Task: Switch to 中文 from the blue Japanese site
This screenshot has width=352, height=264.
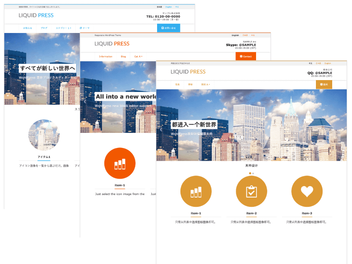Action: click(177, 7)
